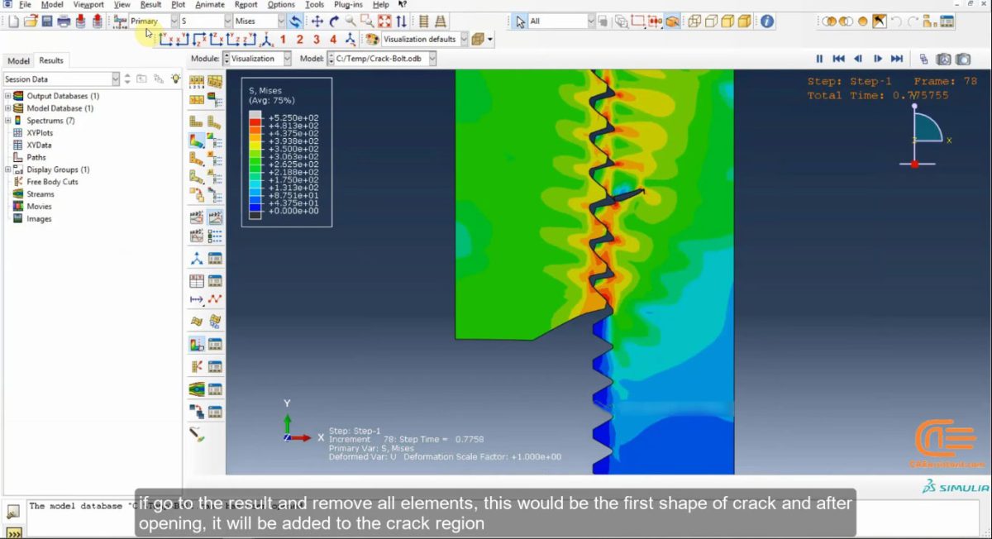The image size is (992, 539).
Task: Open the Color Code palette icon
Action: 372,39
